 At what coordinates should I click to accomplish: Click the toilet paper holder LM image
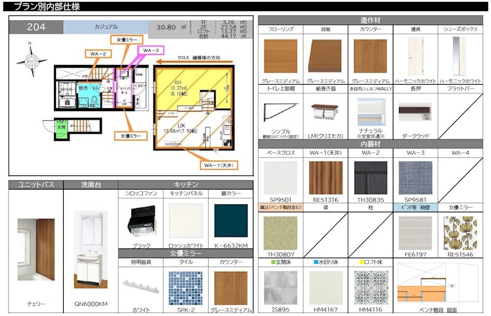tap(325, 112)
